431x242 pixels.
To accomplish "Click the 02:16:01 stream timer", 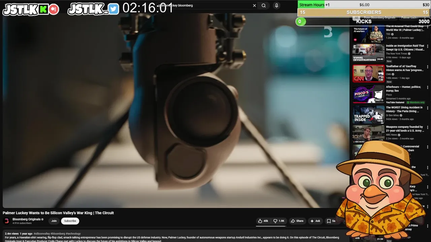I will (x=147, y=8).
